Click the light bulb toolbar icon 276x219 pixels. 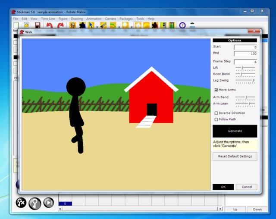pyautogui.click(x=125, y=25)
